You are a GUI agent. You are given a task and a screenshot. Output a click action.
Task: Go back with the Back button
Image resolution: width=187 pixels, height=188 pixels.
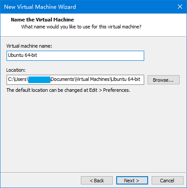click(x=97, y=181)
